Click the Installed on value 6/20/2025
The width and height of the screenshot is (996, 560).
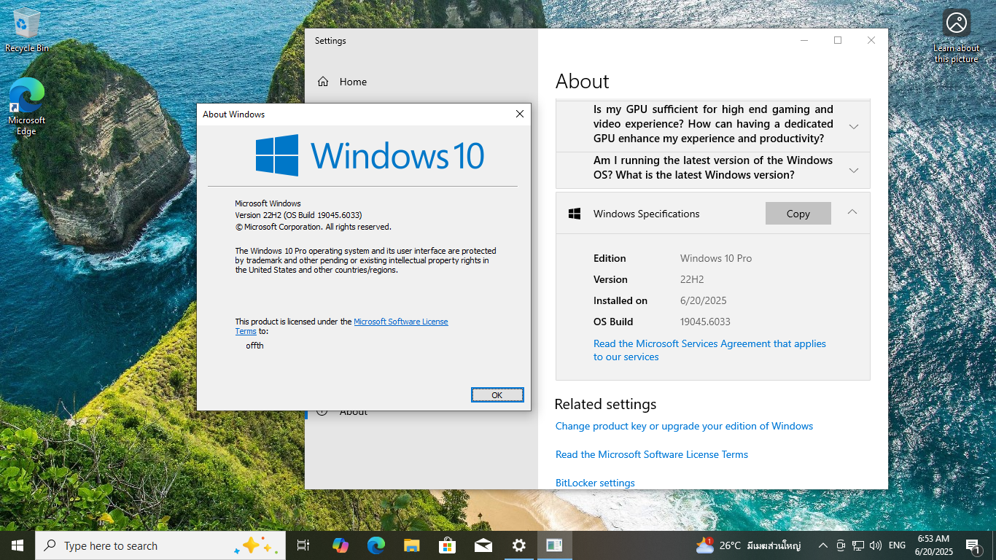point(704,300)
